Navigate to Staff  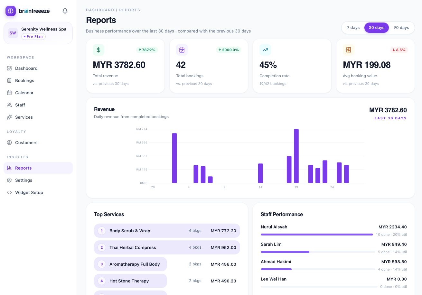point(38,105)
